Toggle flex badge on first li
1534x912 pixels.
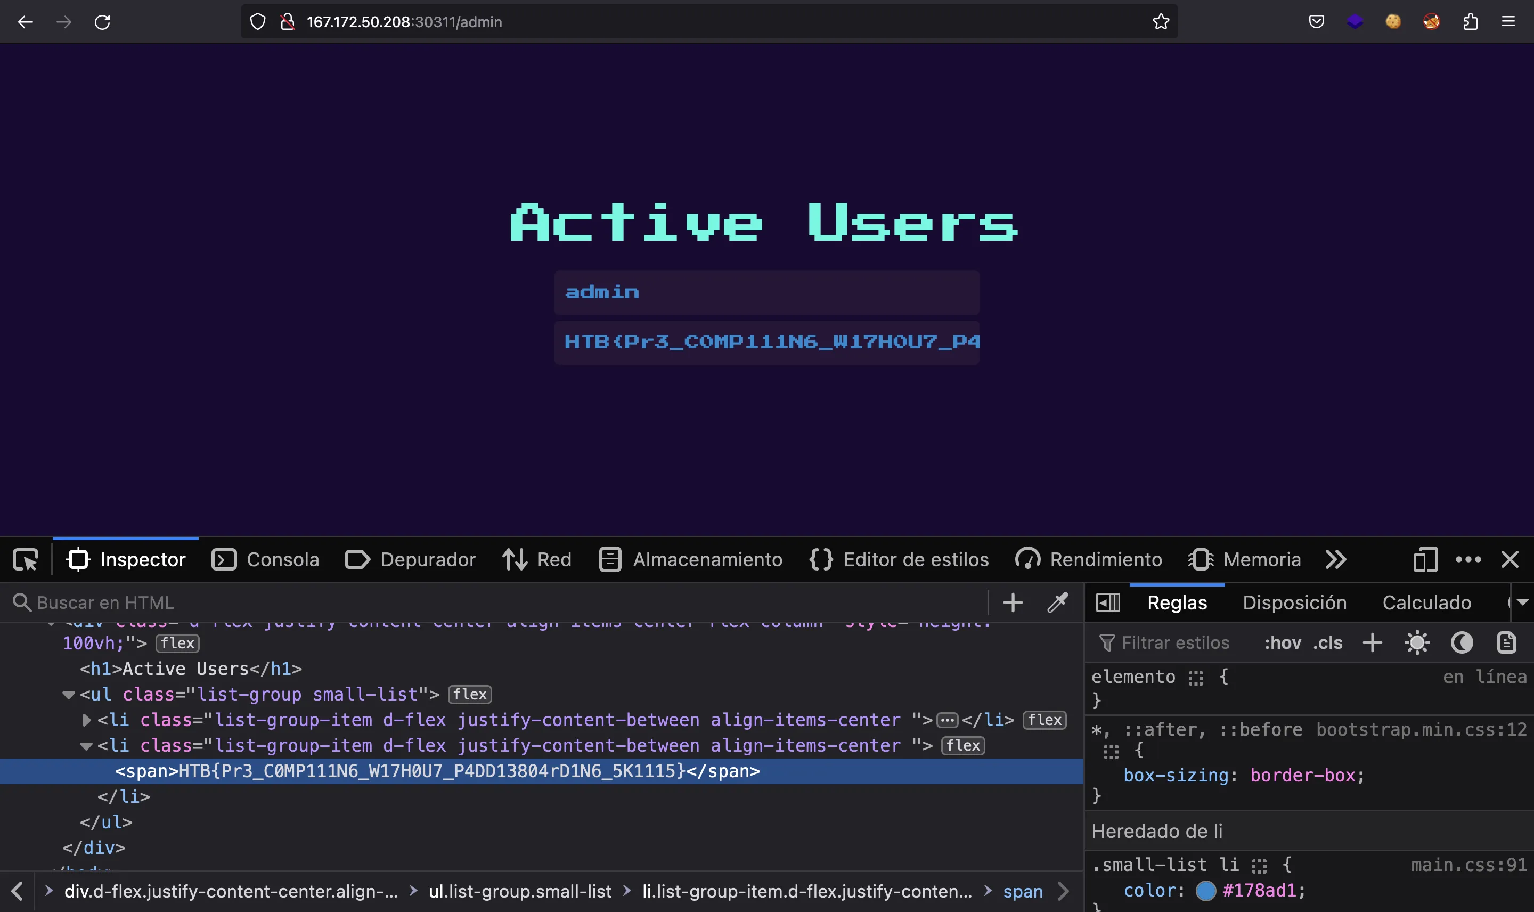(x=1045, y=720)
